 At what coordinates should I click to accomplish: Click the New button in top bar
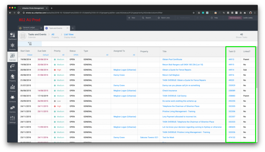pos(132,18)
